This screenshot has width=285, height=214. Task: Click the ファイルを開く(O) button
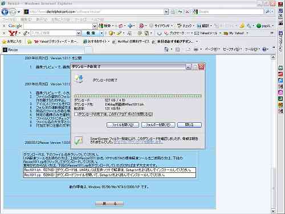[123, 125]
